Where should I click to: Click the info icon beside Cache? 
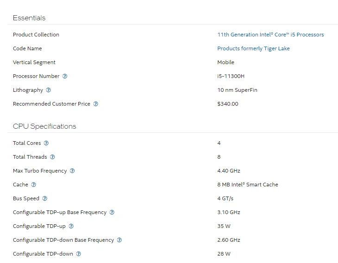click(x=33, y=185)
